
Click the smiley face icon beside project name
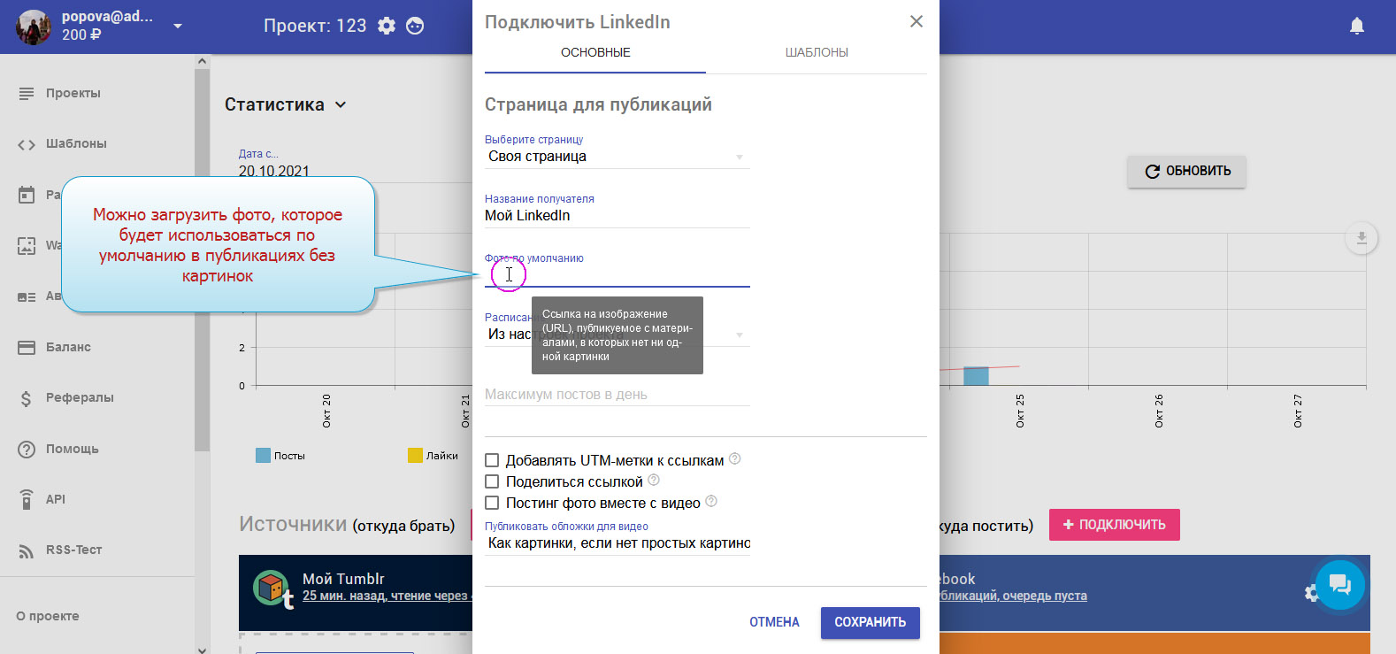point(415,26)
